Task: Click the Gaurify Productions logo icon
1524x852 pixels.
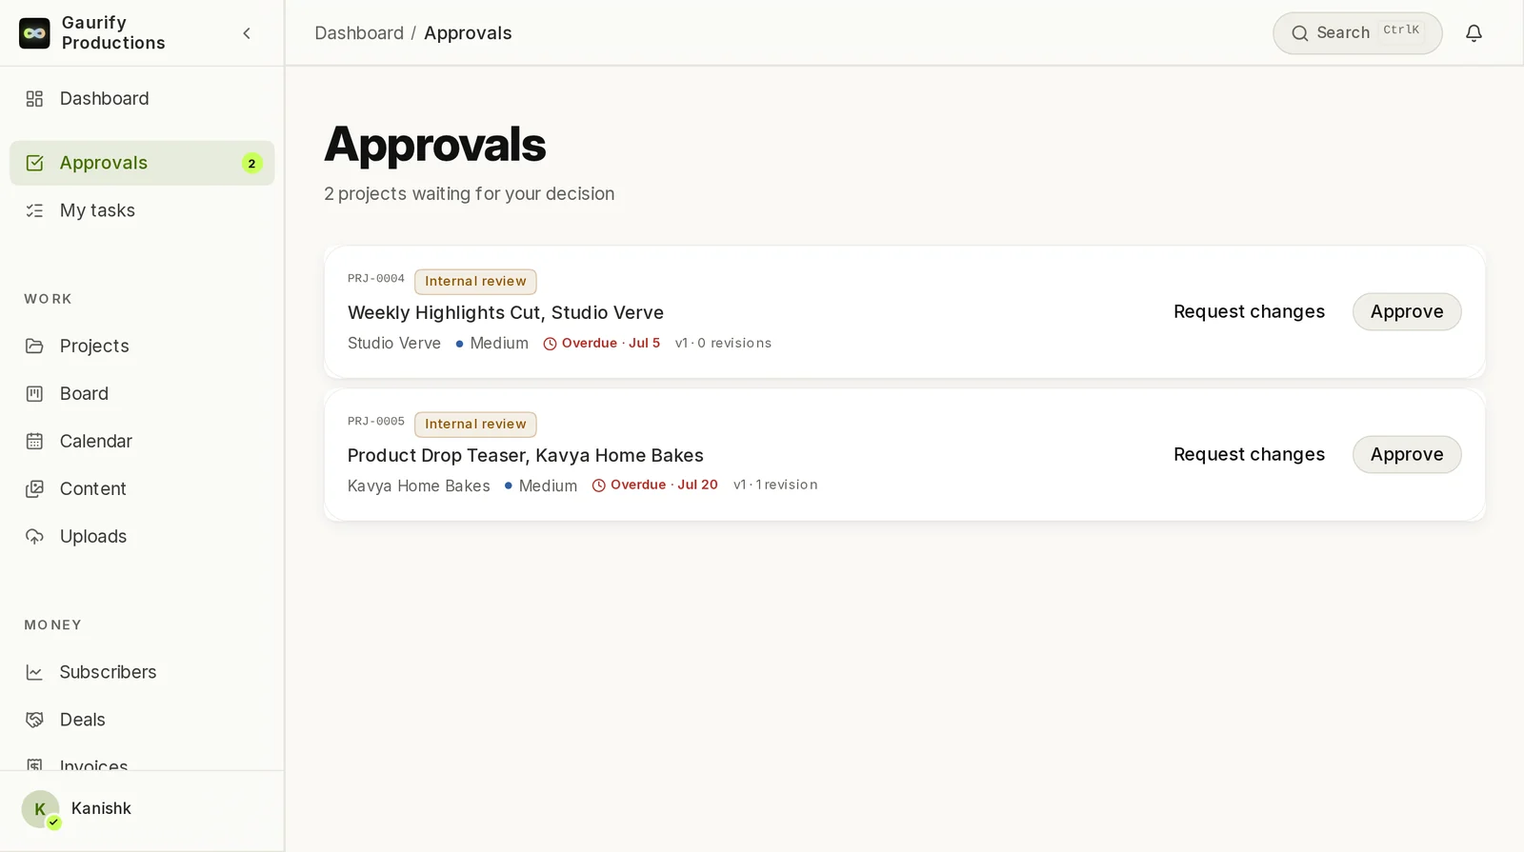Action: click(34, 33)
